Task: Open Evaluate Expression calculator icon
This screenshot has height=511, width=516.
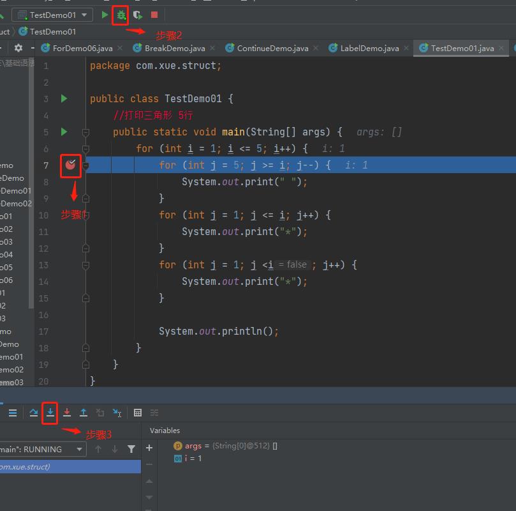Action: (x=138, y=413)
